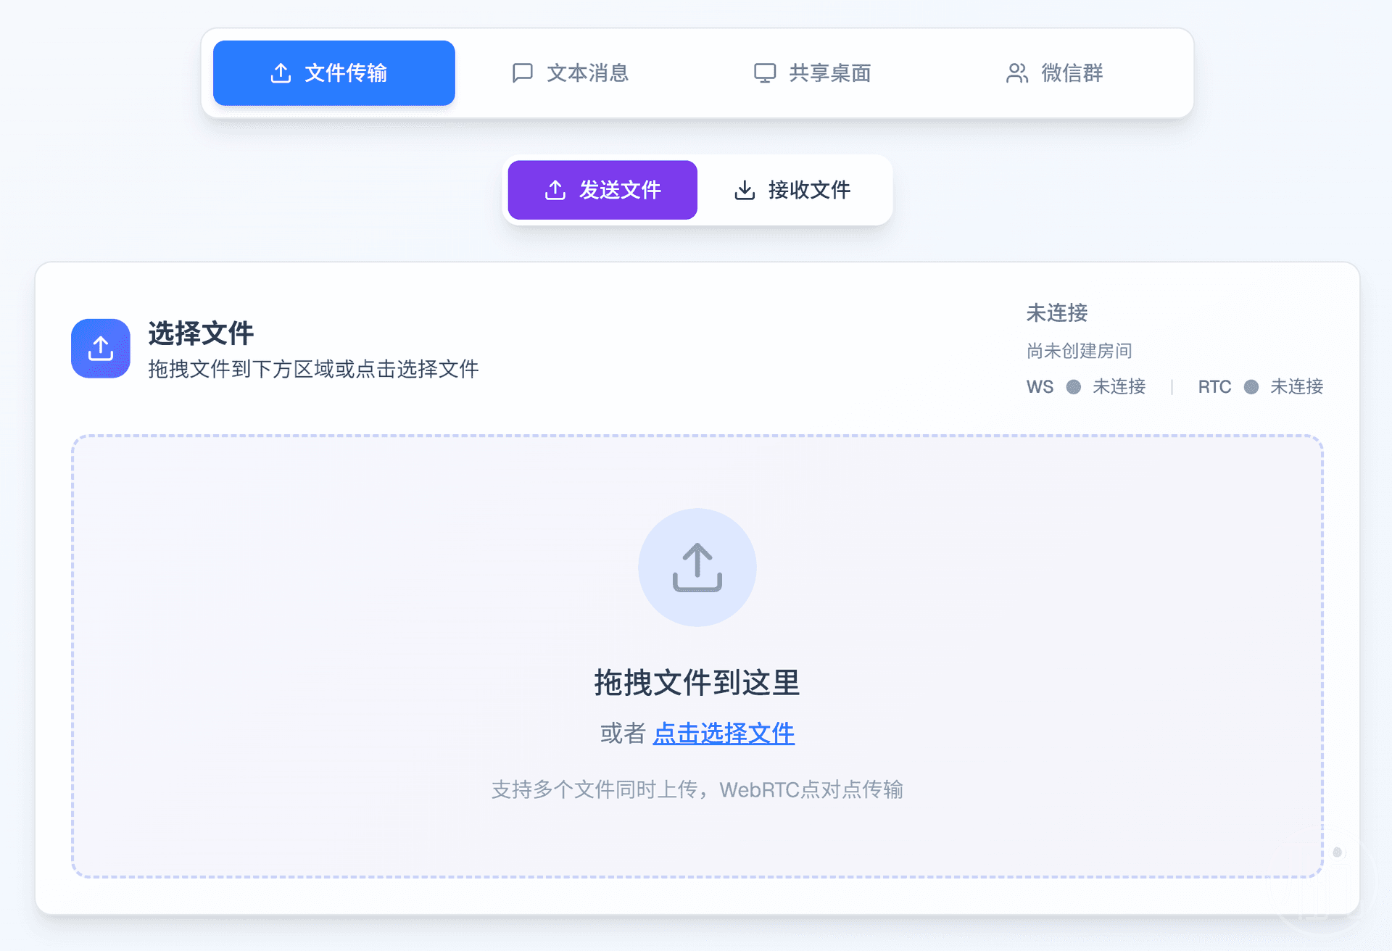
Task: Click the 尚未创建房间 status text
Action: (1079, 351)
